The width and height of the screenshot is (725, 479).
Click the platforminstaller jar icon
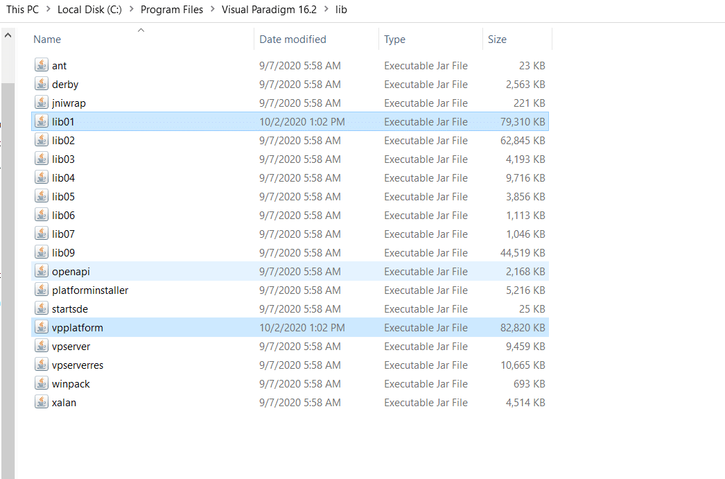[x=42, y=290]
